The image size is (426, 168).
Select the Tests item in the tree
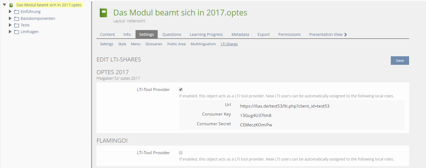click(25, 25)
